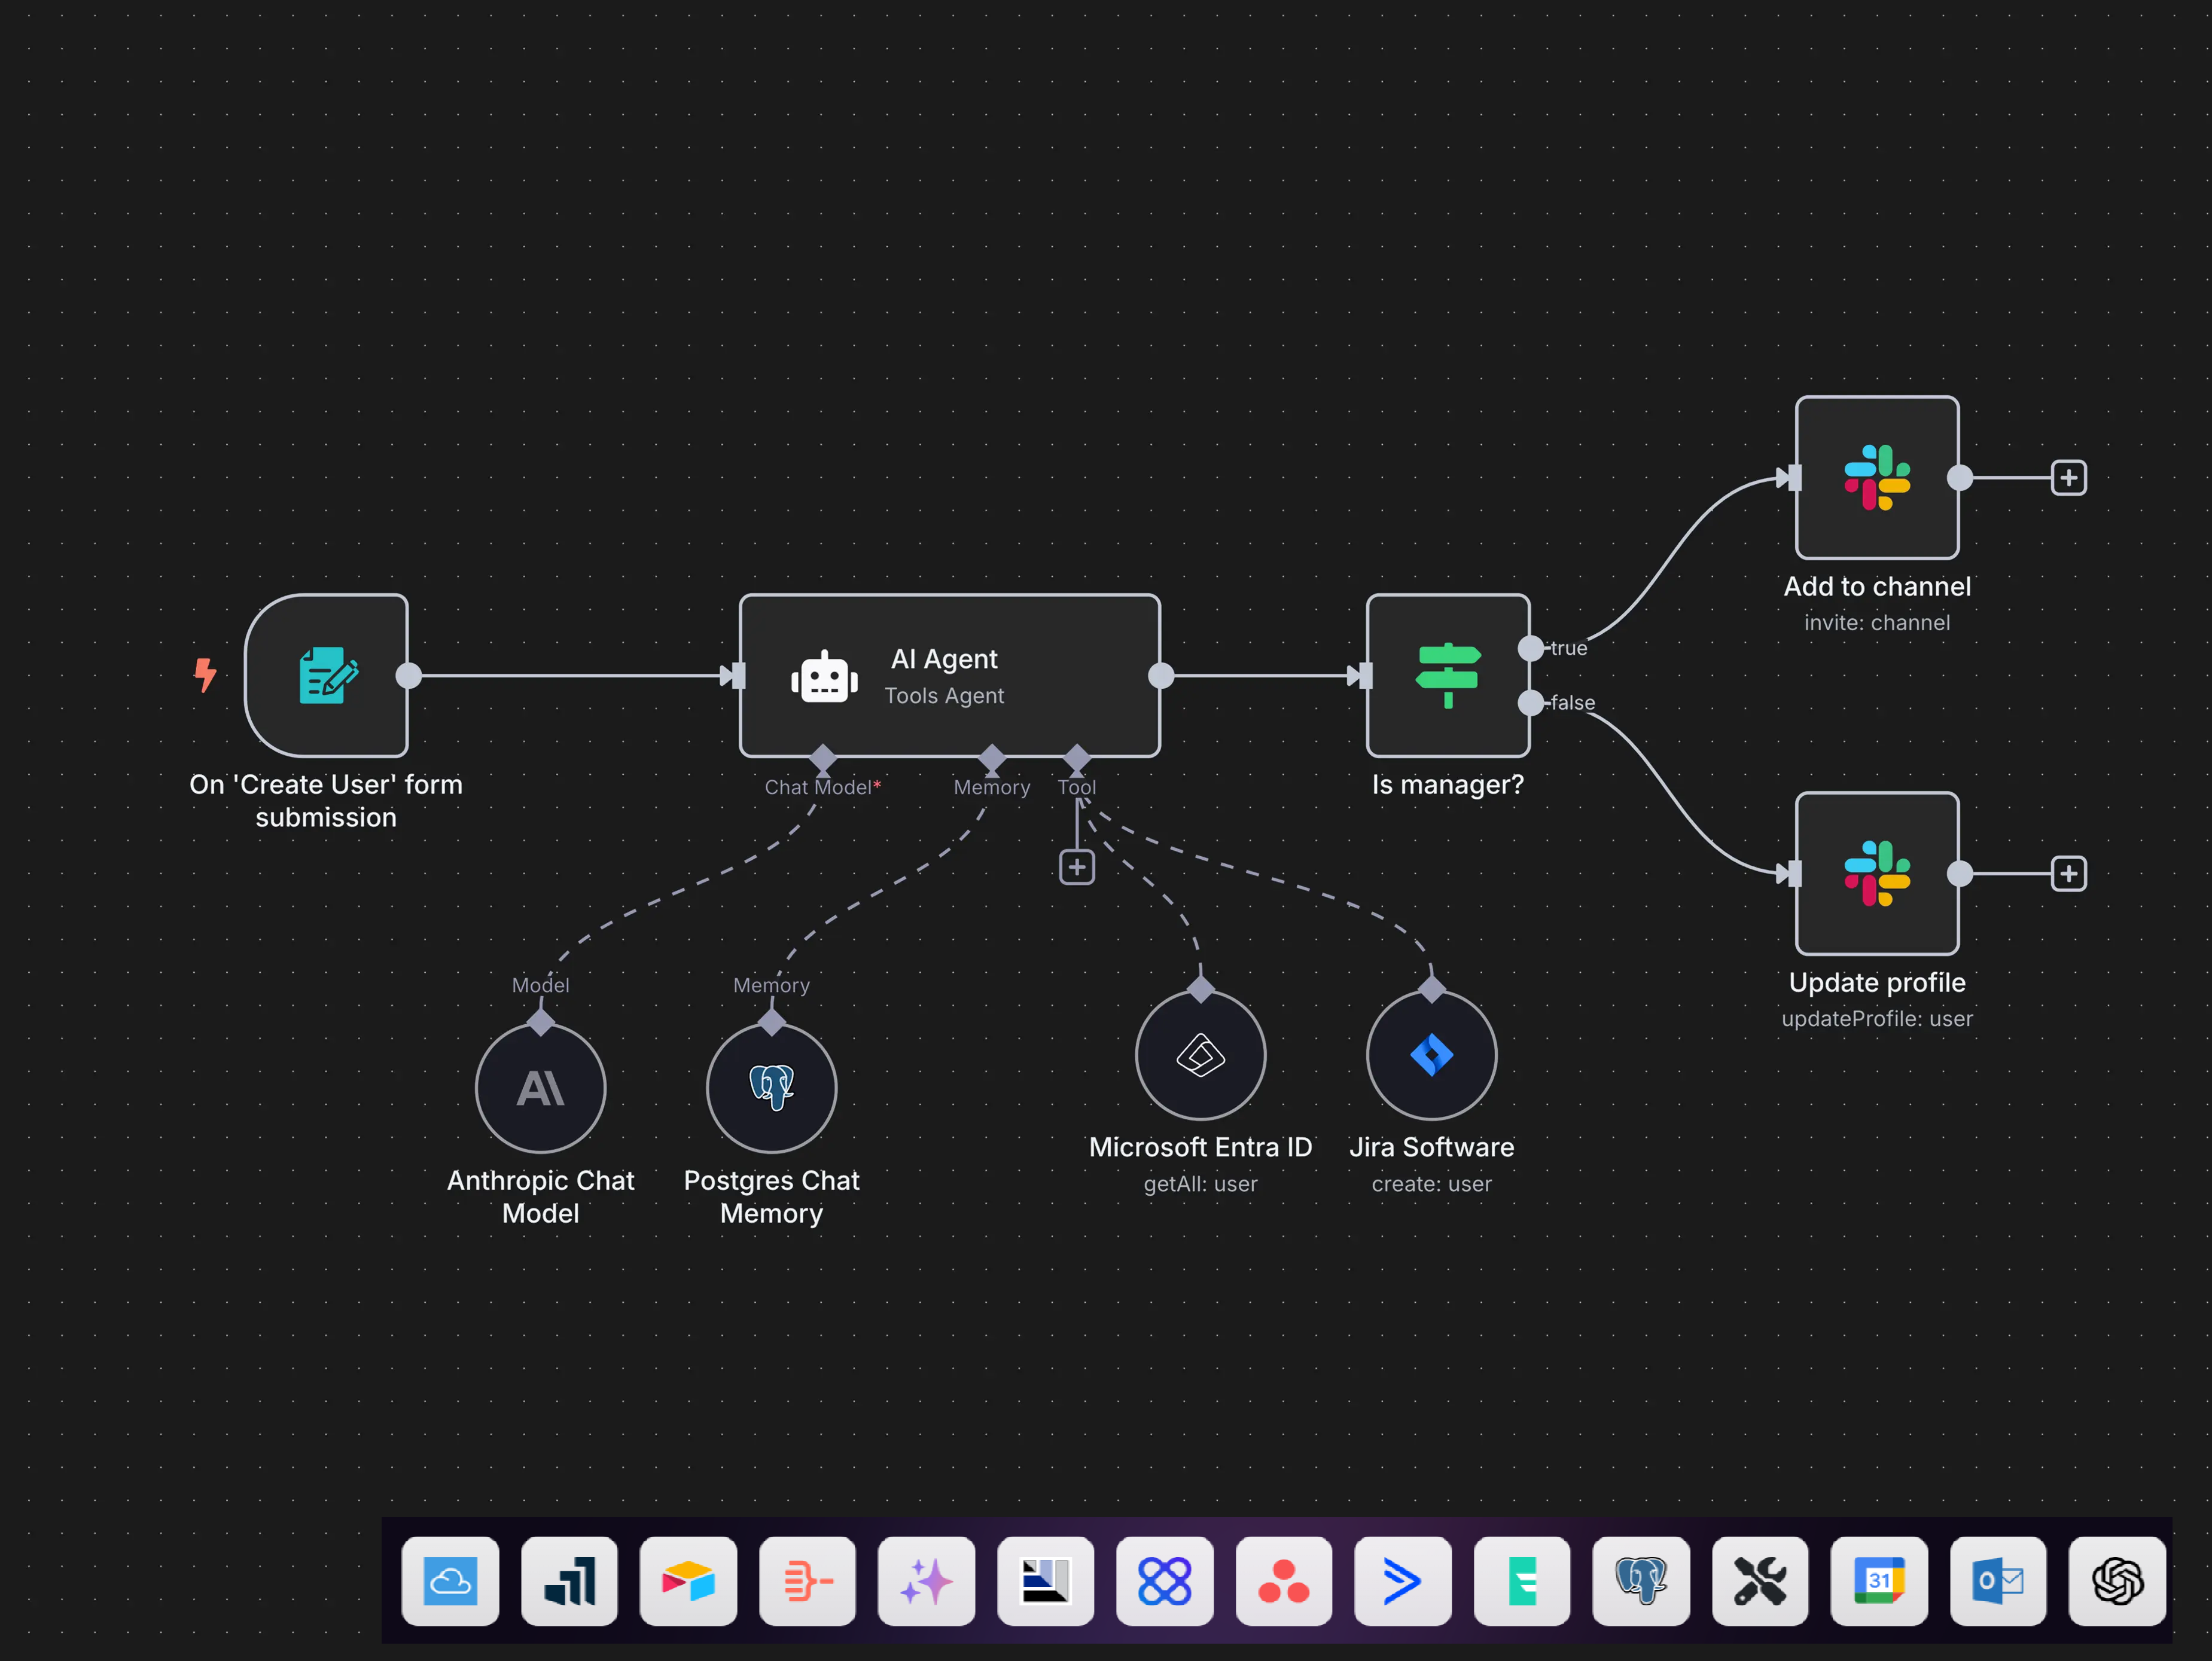Click the black and blue geometric blocks icon

[1045, 1581]
